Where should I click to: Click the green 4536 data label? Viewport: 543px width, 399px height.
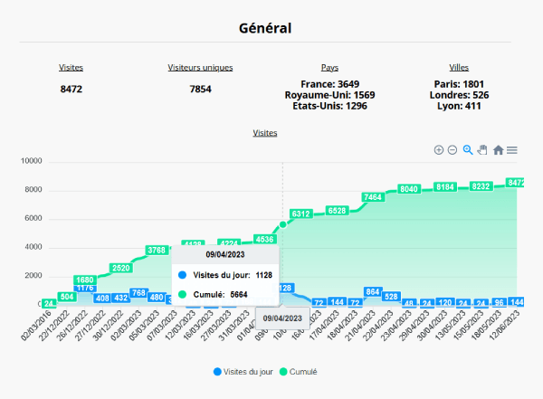[x=265, y=239]
